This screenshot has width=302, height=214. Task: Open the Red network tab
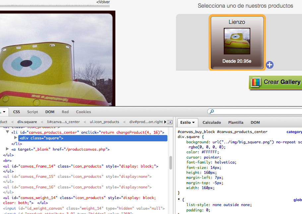65,112
